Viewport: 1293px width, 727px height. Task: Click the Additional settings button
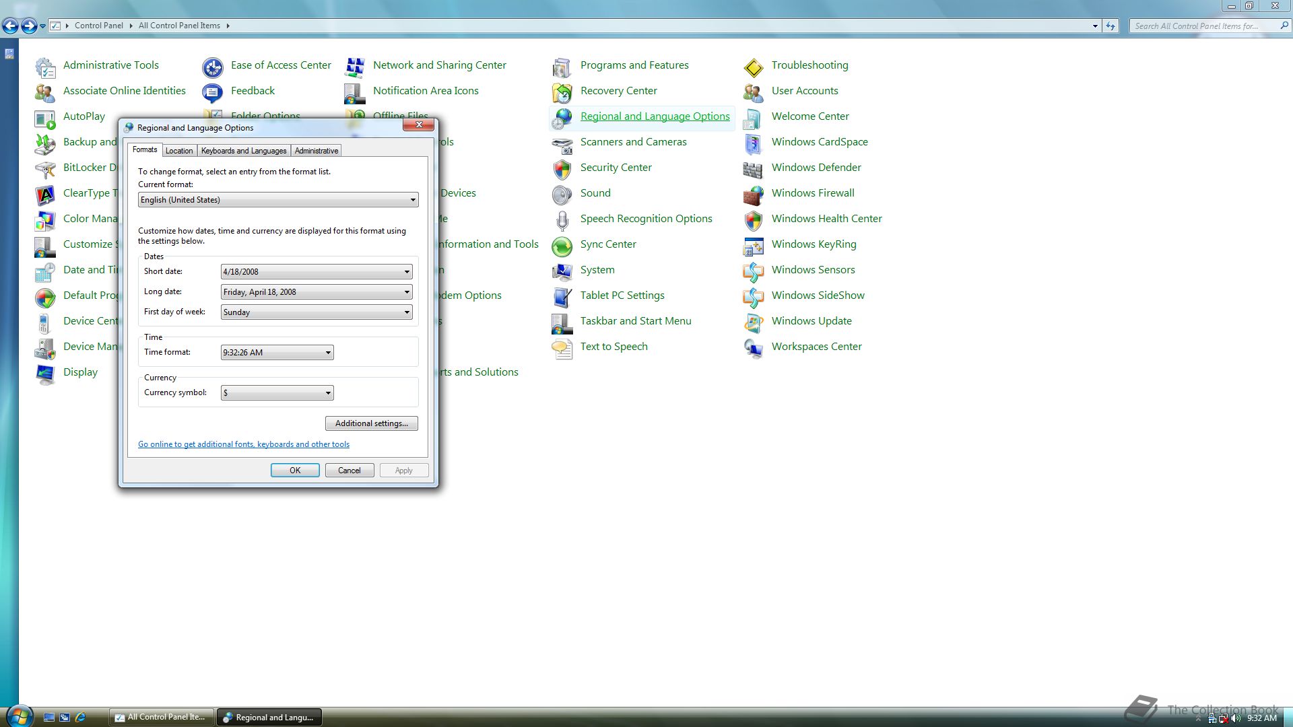[372, 423]
